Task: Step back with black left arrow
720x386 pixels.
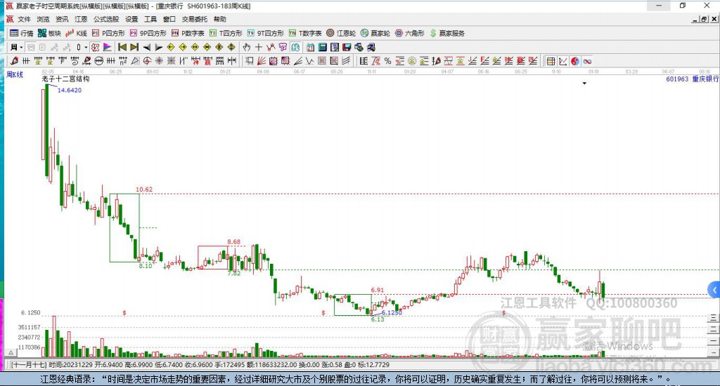Action: pyautogui.click(x=146, y=47)
